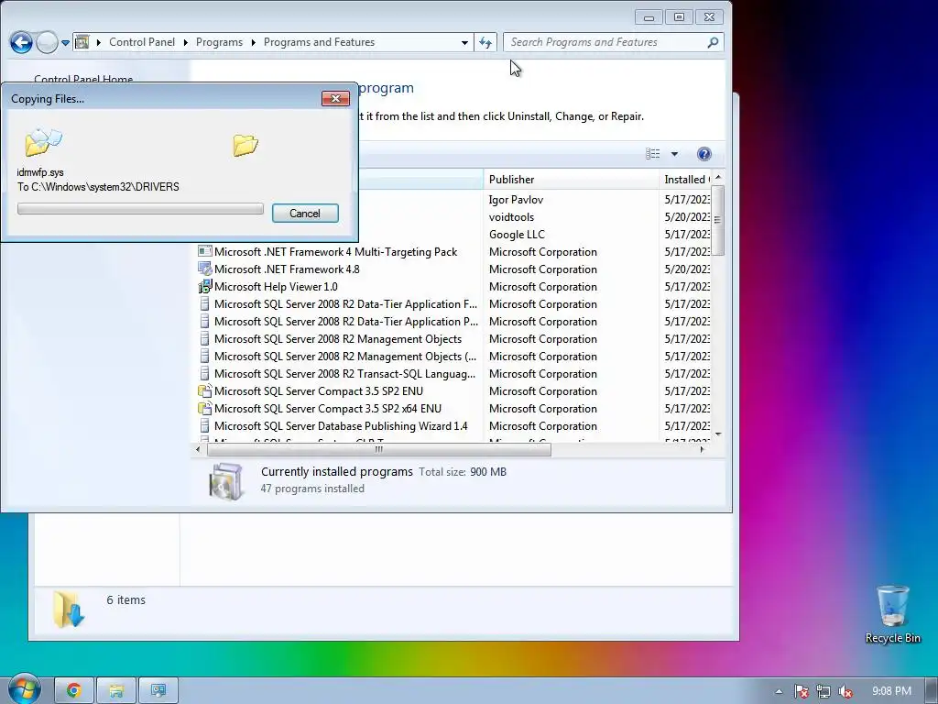Screen dimensions: 938x704
Task: Click the Refresh button beside address bar
Action: pos(485,42)
